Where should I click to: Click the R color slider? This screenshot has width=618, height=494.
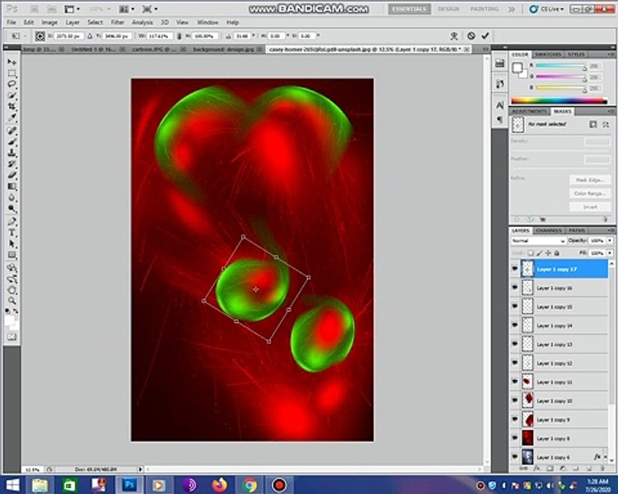[560, 66]
